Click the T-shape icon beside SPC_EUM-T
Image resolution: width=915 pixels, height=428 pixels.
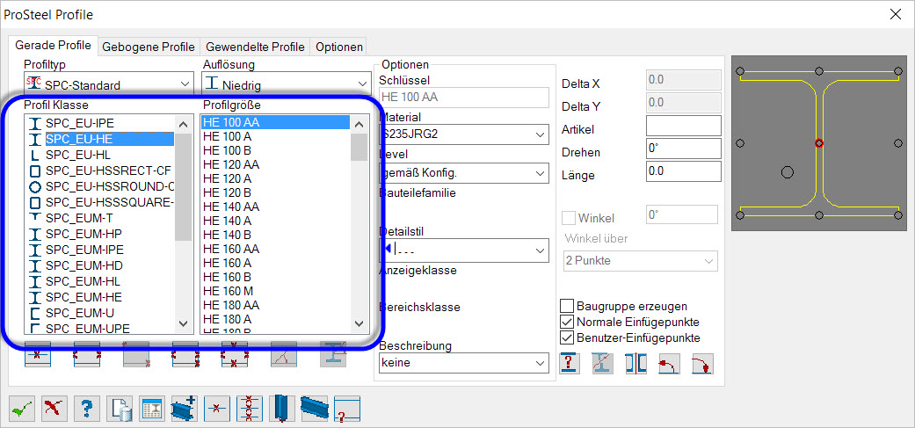(x=35, y=217)
